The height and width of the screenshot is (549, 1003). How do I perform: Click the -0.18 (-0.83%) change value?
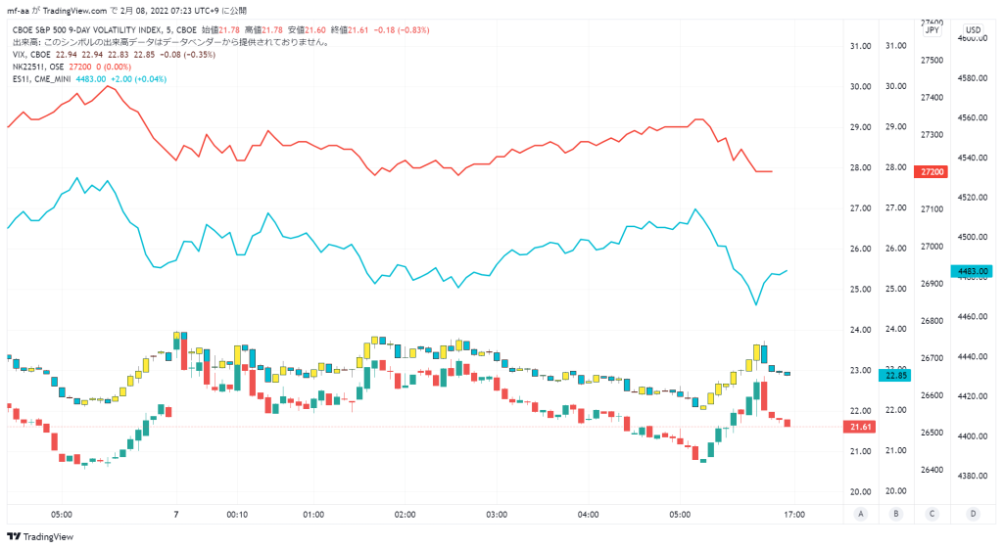(402, 30)
